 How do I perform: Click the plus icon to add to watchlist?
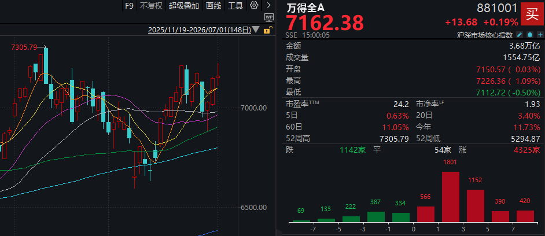[540, 35]
